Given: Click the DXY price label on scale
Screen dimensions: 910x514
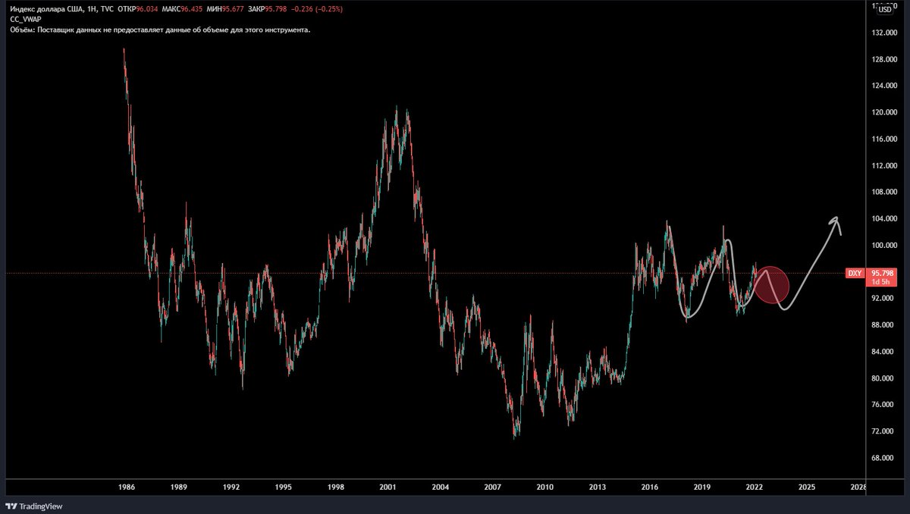Looking at the screenshot, I should click(854, 273).
